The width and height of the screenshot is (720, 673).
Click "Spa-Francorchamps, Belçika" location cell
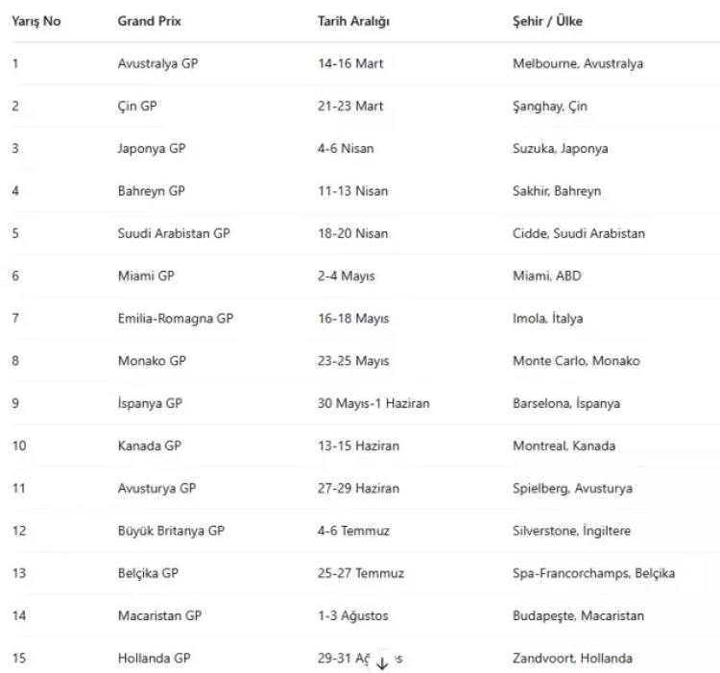[x=593, y=573]
